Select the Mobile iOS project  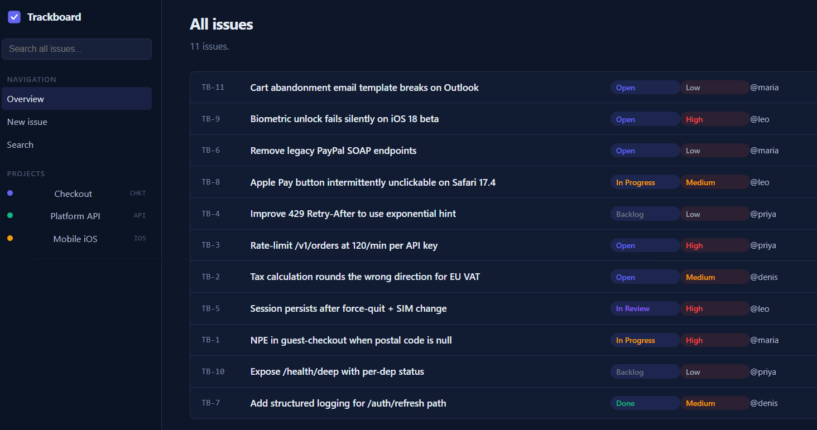75,239
